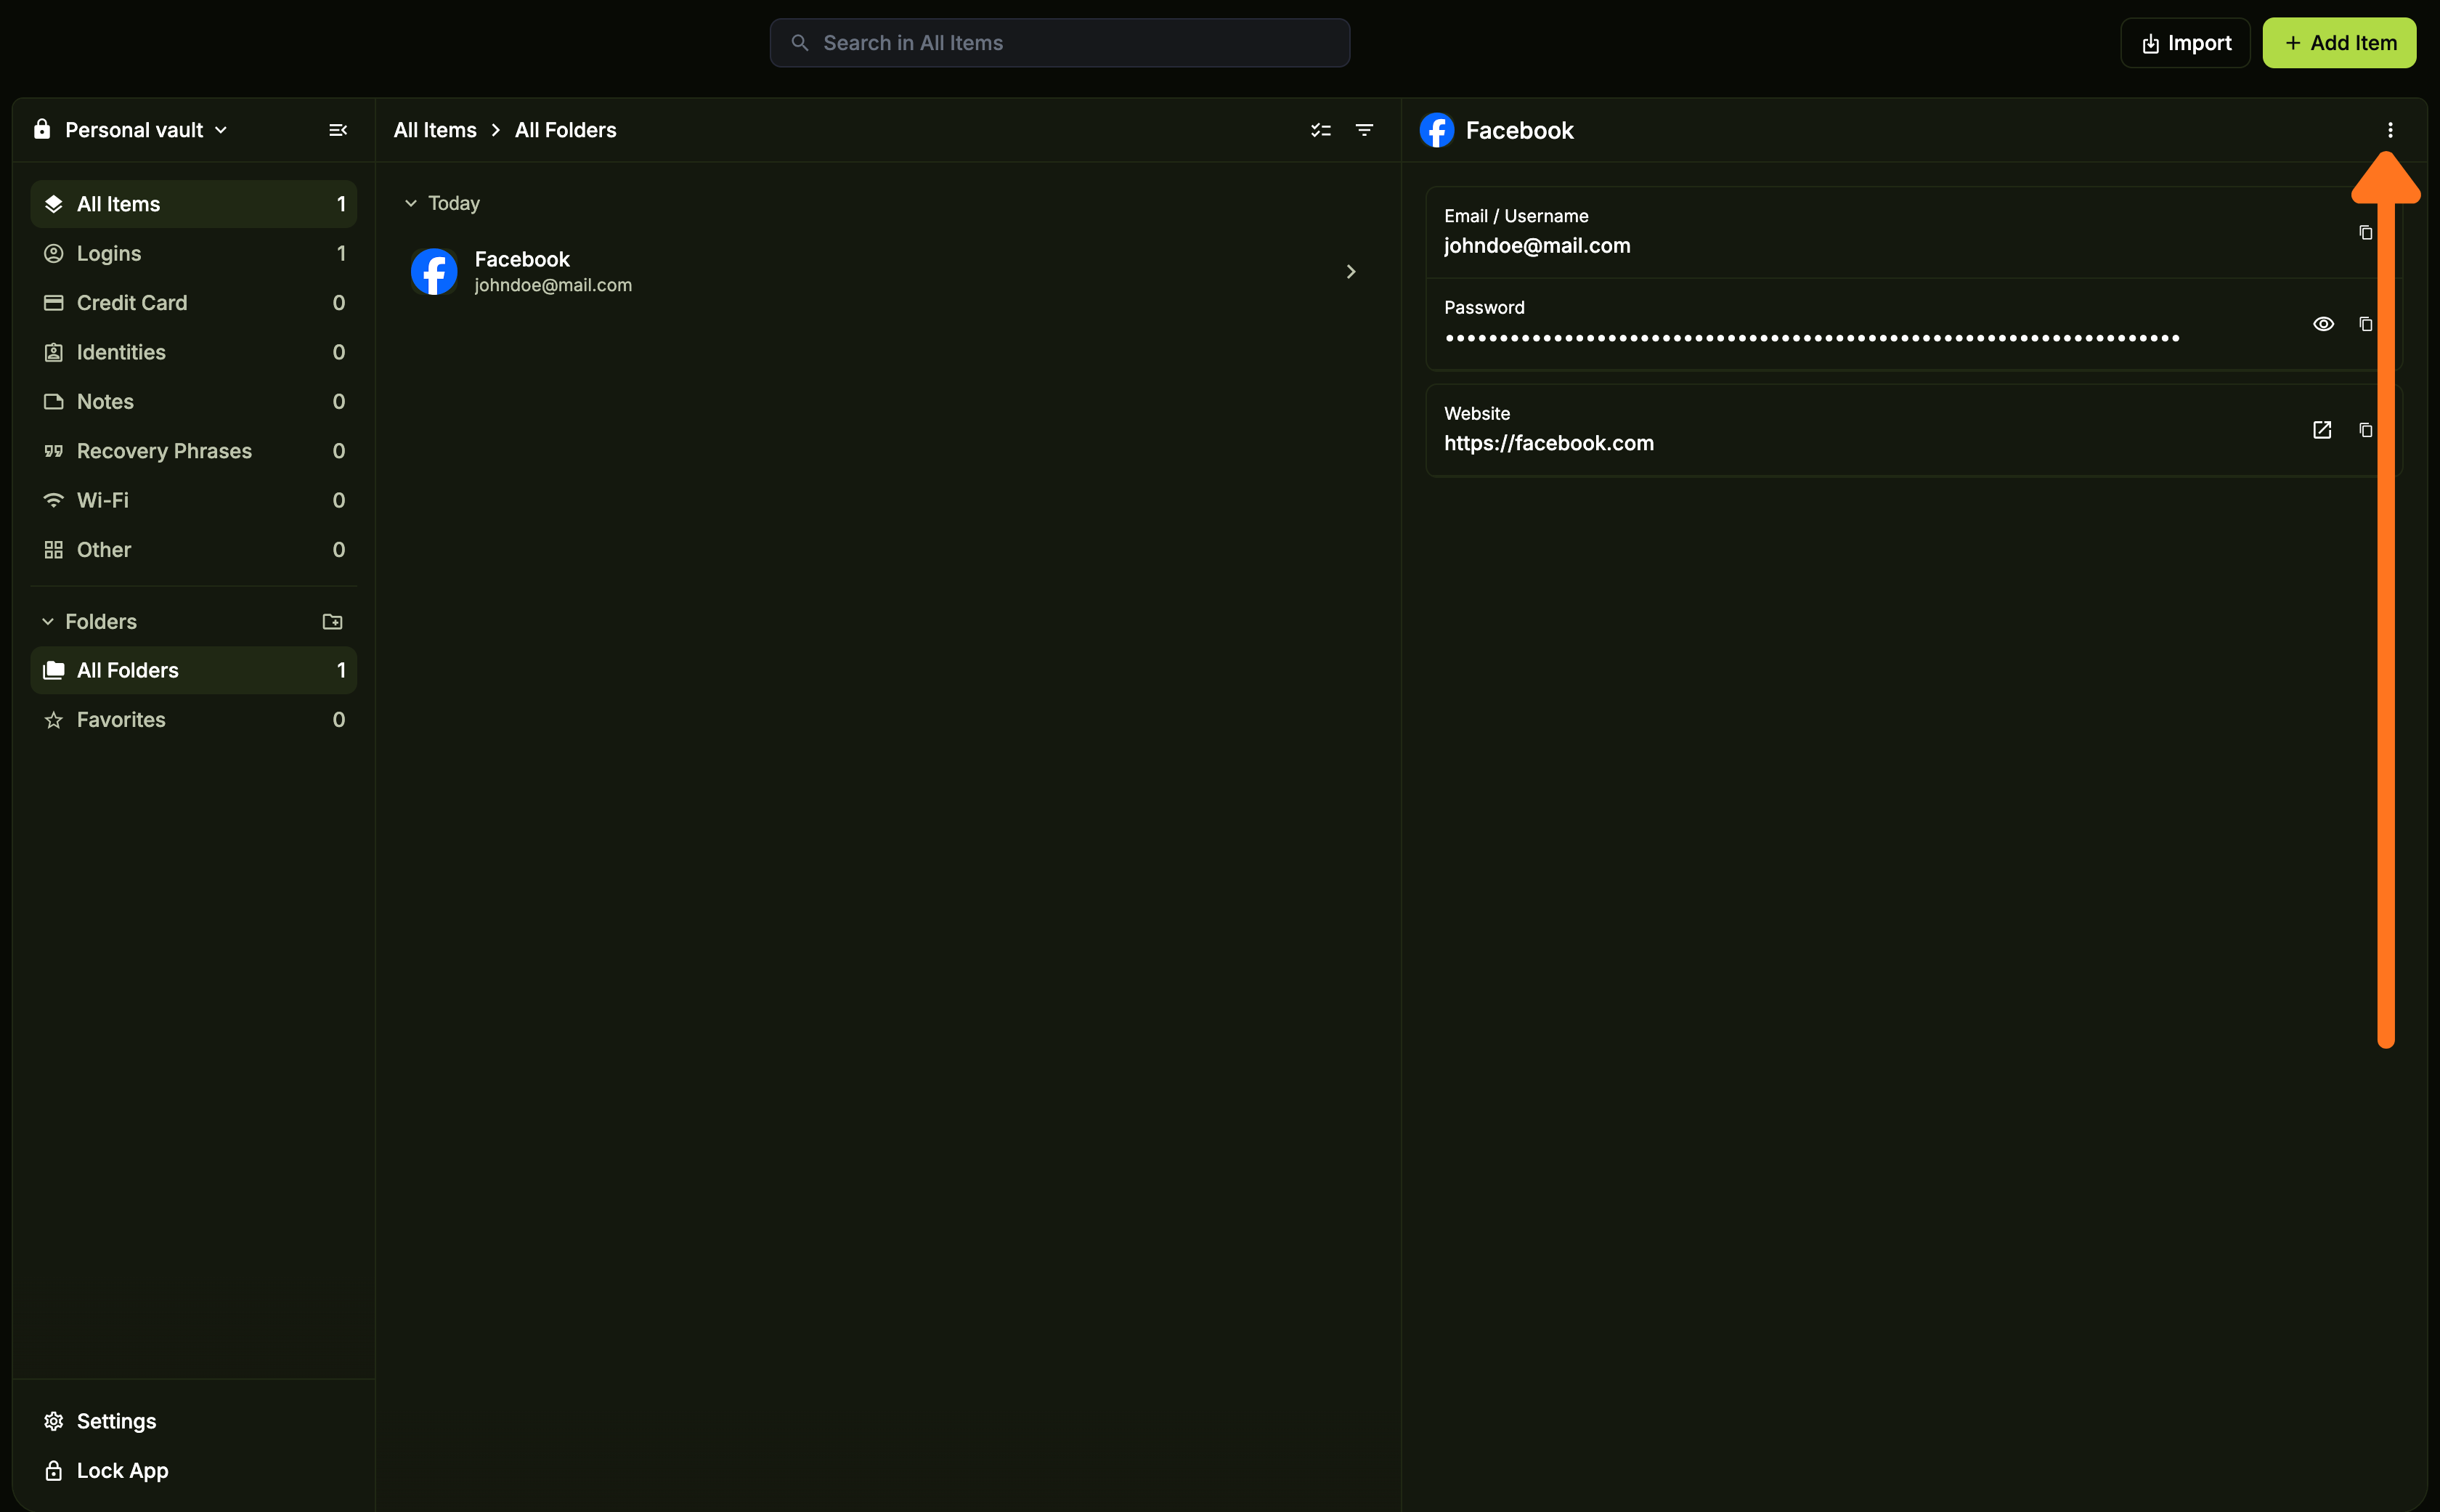Copy the Website URL
Screen dimensions: 2440x1512
point(2366,429)
